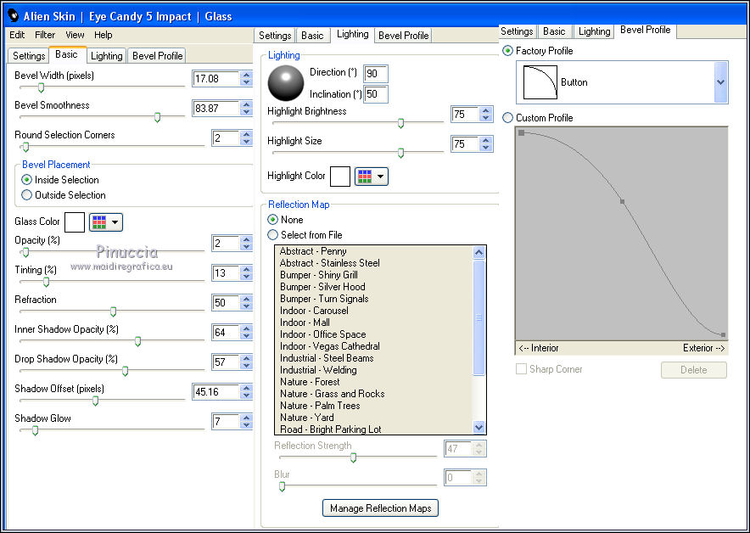Decrease Shadow Offset using the down arrow
Screen dimensions: 750x533
point(246,396)
